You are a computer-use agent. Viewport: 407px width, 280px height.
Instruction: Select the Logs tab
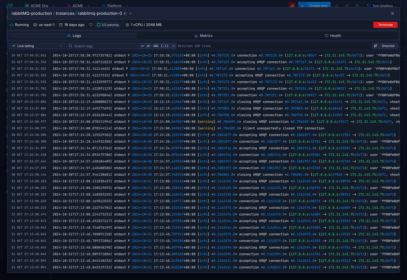[x=74, y=36]
